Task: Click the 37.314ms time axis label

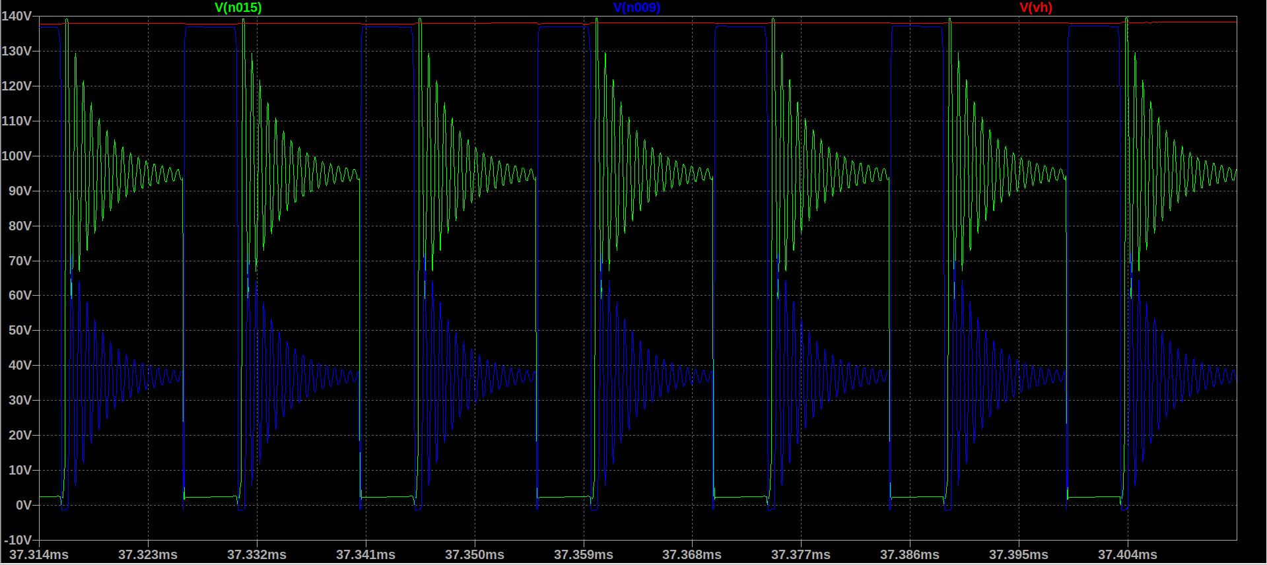Action: (x=39, y=555)
